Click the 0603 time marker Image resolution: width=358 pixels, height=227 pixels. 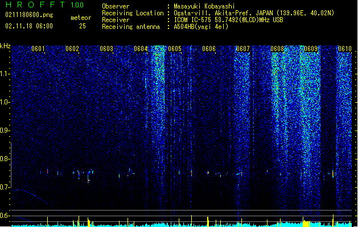pyautogui.click(x=106, y=49)
